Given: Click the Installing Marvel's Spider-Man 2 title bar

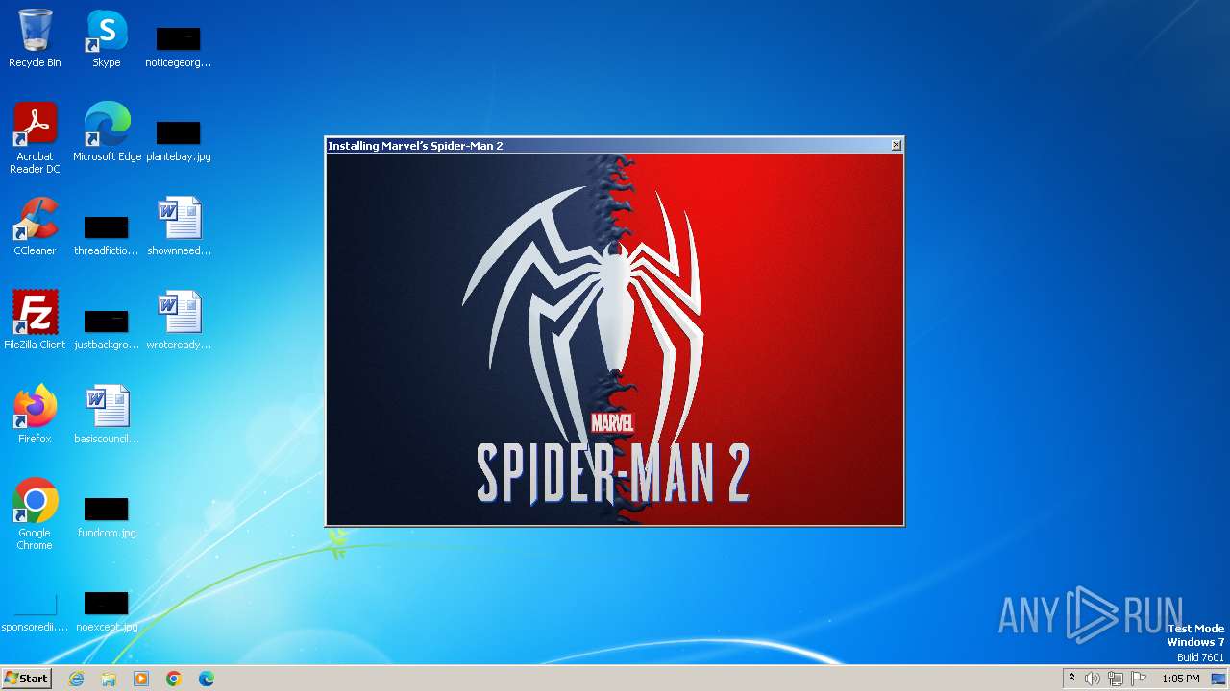Looking at the screenshot, I should pos(607,146).
